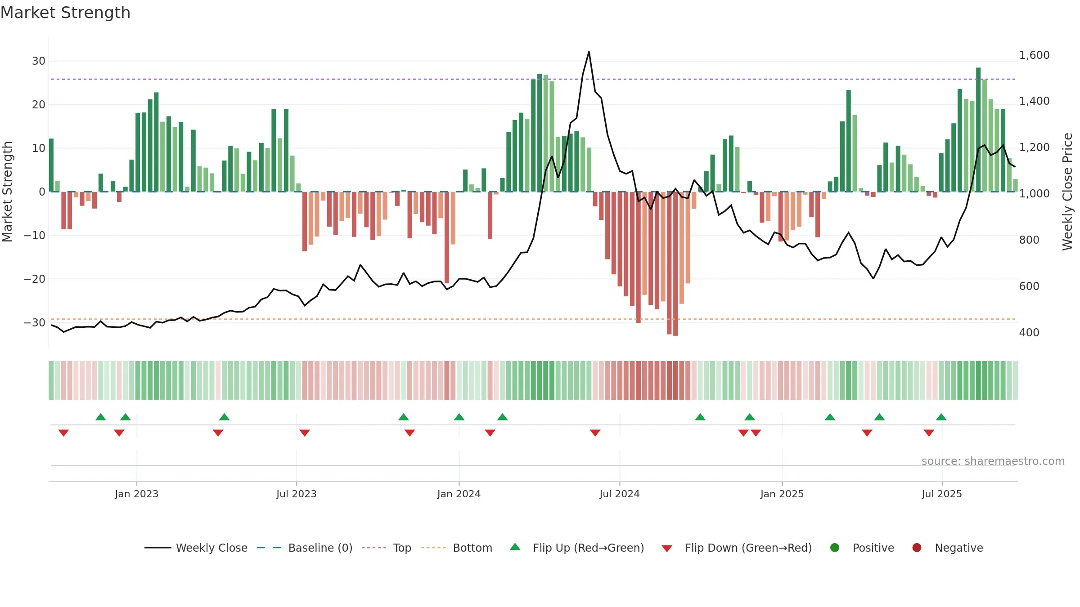Click the Jan 2025 x-axis label
1080x607 pixels.
click(782, 494)
